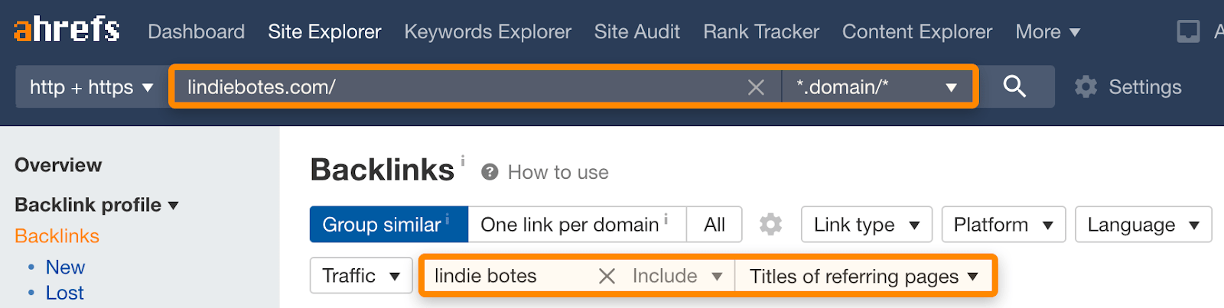Click the 'How to use' question icon
The width and height of the screenshot is (1224, 308).
(x=490, y=172)
